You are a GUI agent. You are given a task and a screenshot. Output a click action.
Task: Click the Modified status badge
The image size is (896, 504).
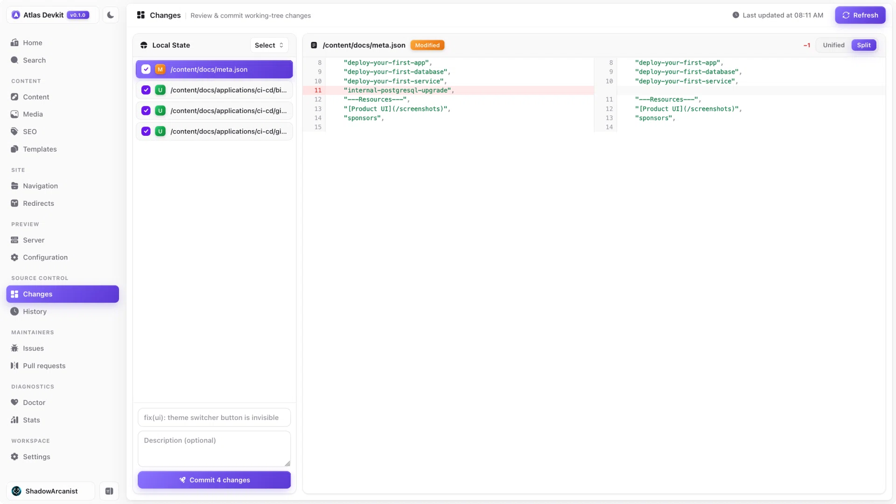coord(427,45)
